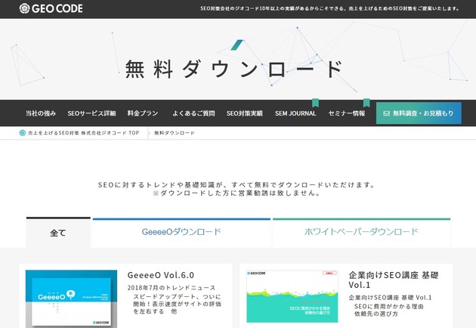The image size is (476, 328).
Task: Open the セミナー情報 menu item
Action: 347,113
